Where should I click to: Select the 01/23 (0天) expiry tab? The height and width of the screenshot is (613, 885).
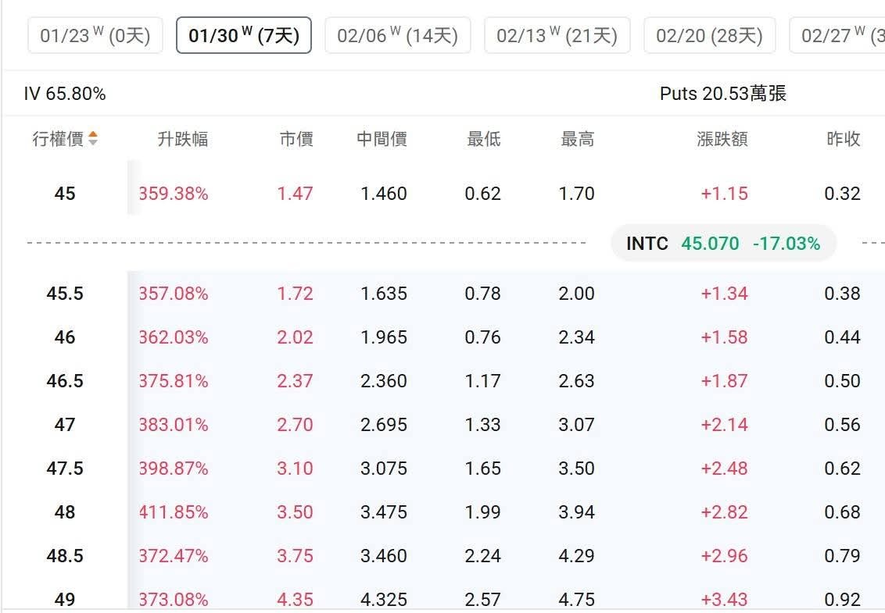(95, 35)
